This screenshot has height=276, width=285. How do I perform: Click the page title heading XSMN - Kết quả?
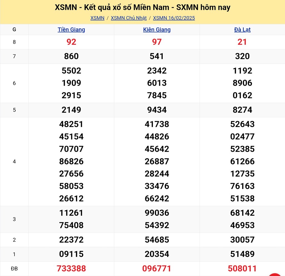(x=142, y=8)
